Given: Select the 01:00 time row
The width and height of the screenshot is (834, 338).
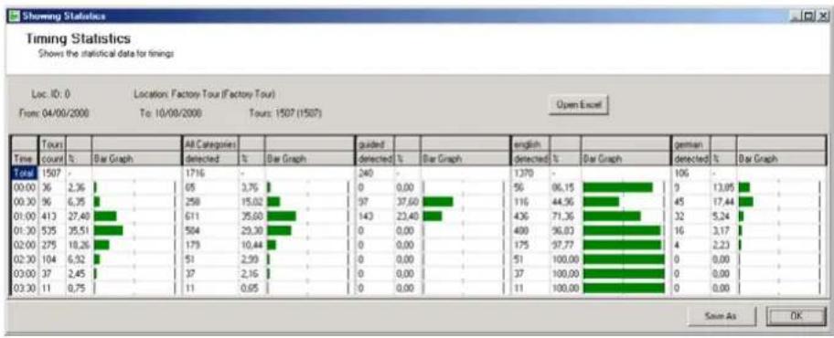Looking at the screenshot, I should coord(25,217).
